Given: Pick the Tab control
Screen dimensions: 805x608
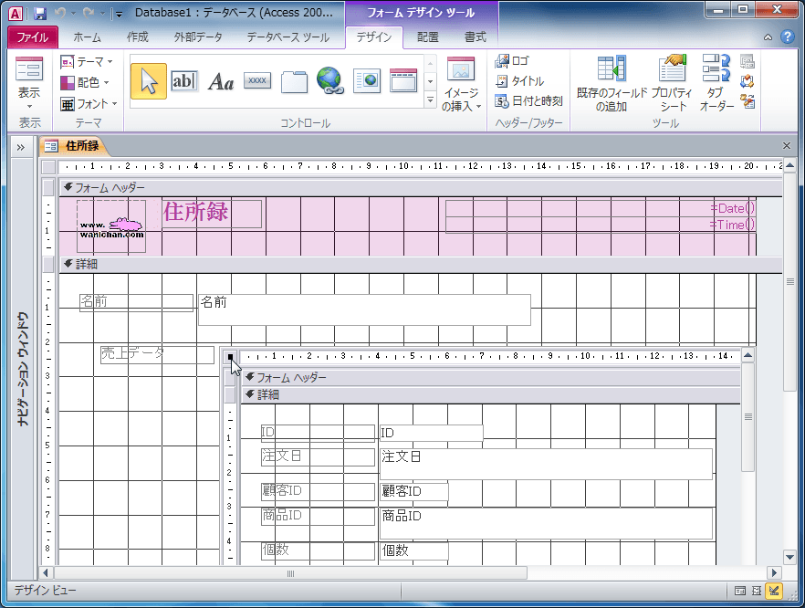Looking at the screenshot, I should tap(294, 81).
